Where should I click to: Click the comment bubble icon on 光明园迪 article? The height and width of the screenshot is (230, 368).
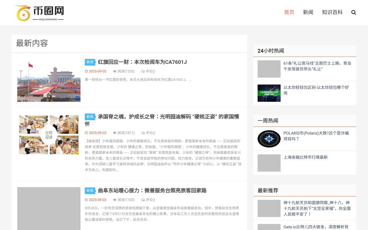tap(143, 133)
